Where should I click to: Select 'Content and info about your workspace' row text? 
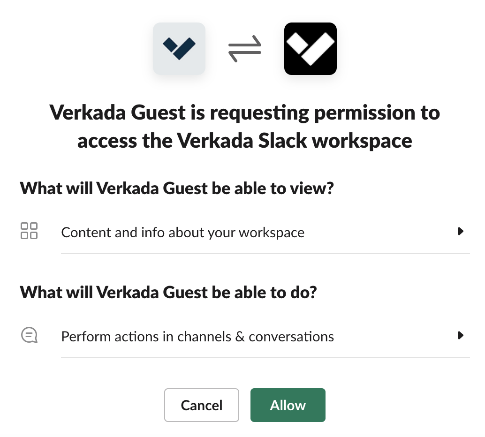pos(182,233)
